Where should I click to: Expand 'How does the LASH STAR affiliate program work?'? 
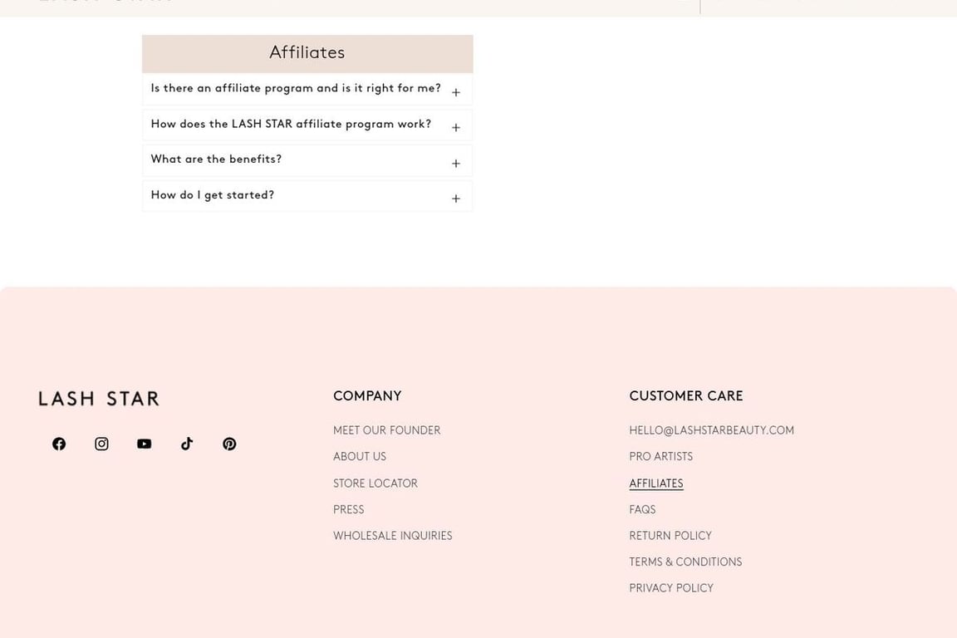coord(307,125)
